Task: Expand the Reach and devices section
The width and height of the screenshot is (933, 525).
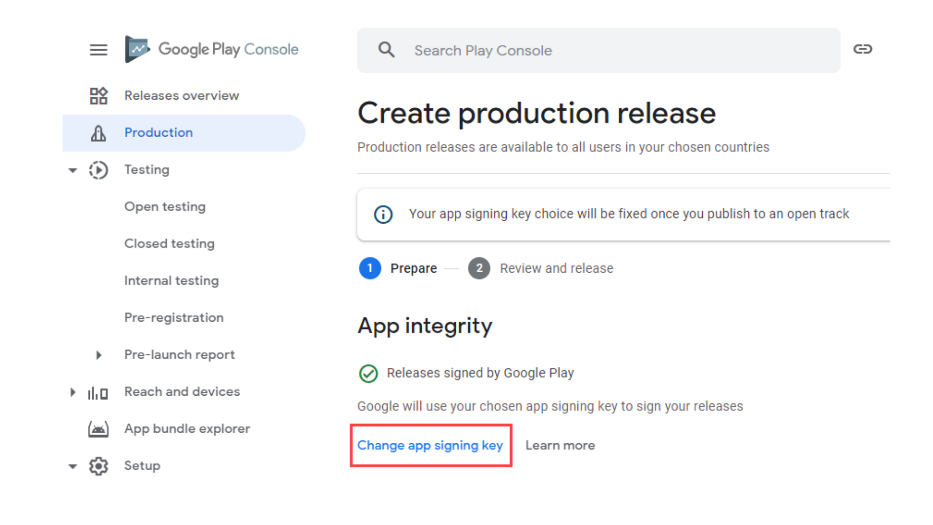Action: 73,392
